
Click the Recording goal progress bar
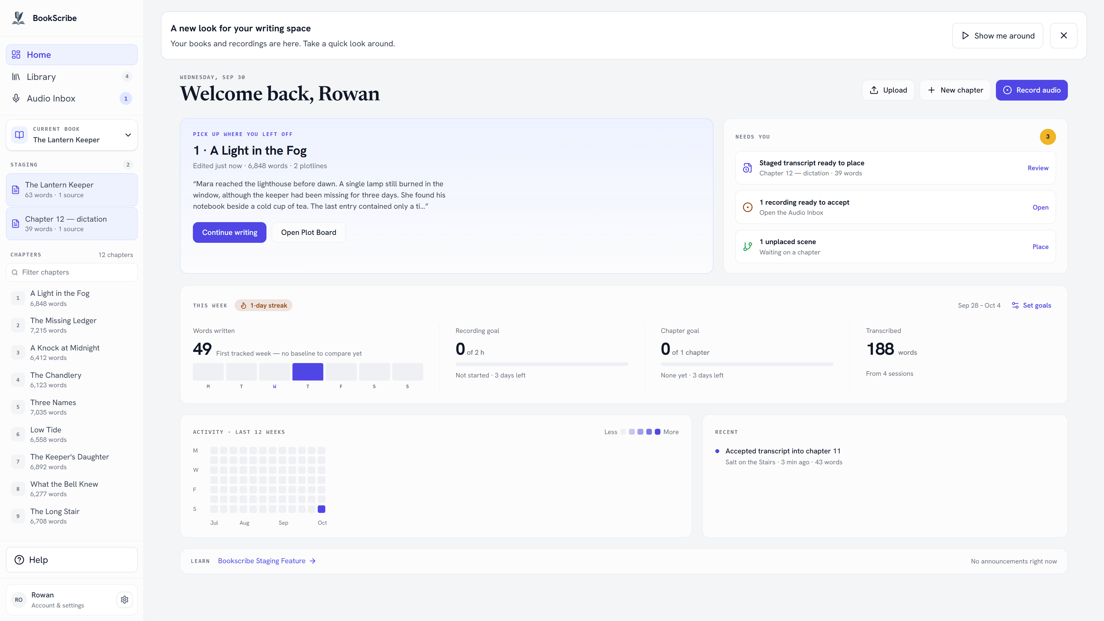click(542, 364)
